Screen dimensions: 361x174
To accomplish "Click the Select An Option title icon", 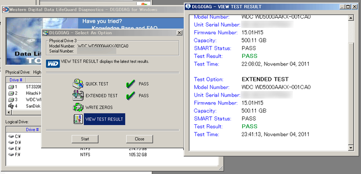I will pyautogui.click(x=46, y=33).
